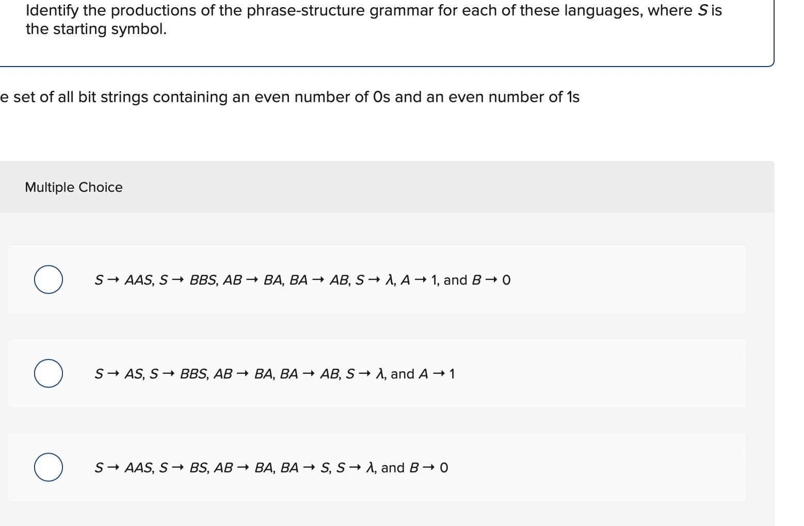Click the Multiple Choice section header

(x=74, y=187)
